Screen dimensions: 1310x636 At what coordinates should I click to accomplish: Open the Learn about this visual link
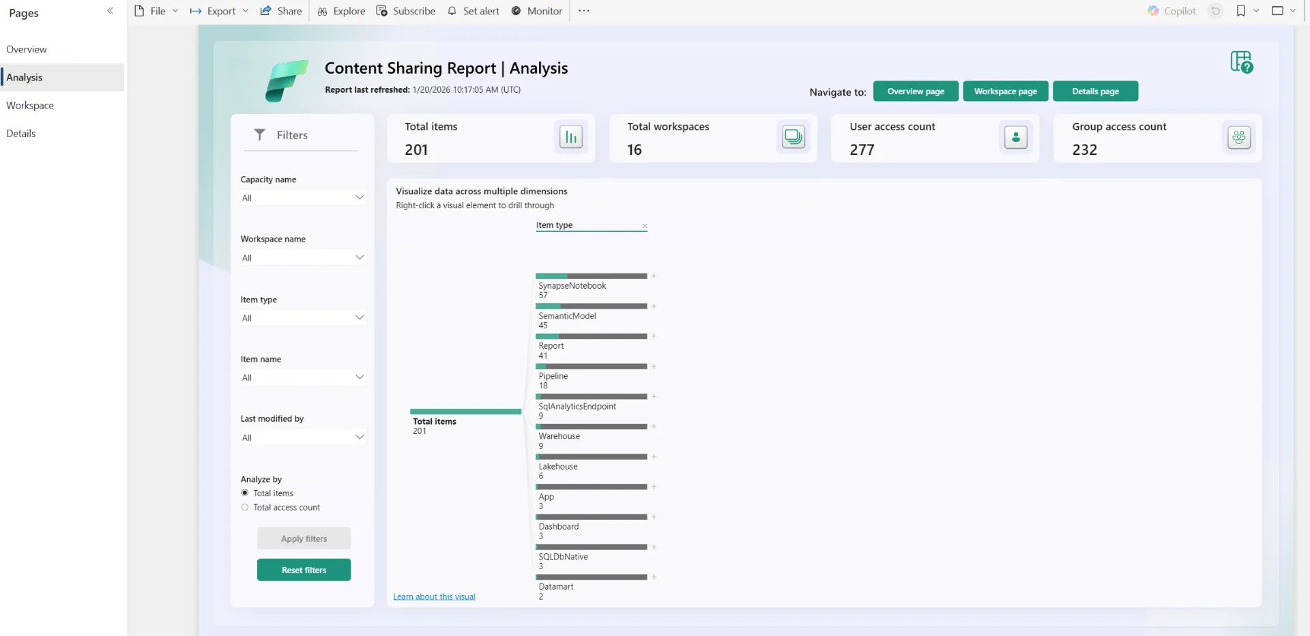(x=434, y=596)
